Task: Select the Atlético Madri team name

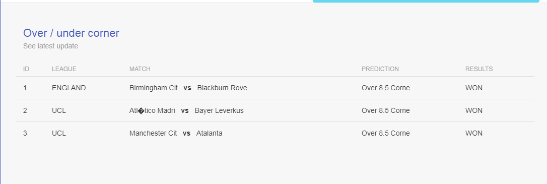Action: coord(152,111)
